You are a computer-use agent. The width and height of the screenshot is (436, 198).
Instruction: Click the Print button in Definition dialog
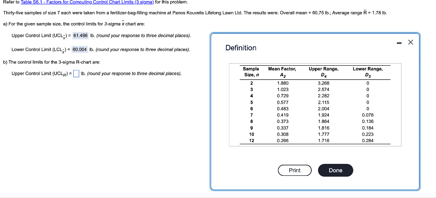[x=295, y=170]
